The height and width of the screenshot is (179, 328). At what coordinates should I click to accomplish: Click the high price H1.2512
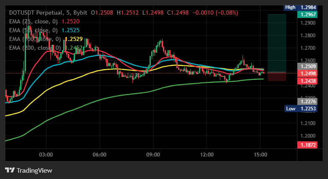[x=128, y=13]
